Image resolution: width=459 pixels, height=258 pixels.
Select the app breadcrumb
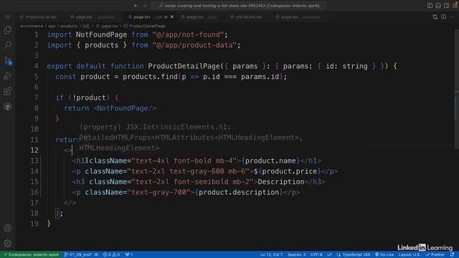pyautogui.click(x=52, y=26)
